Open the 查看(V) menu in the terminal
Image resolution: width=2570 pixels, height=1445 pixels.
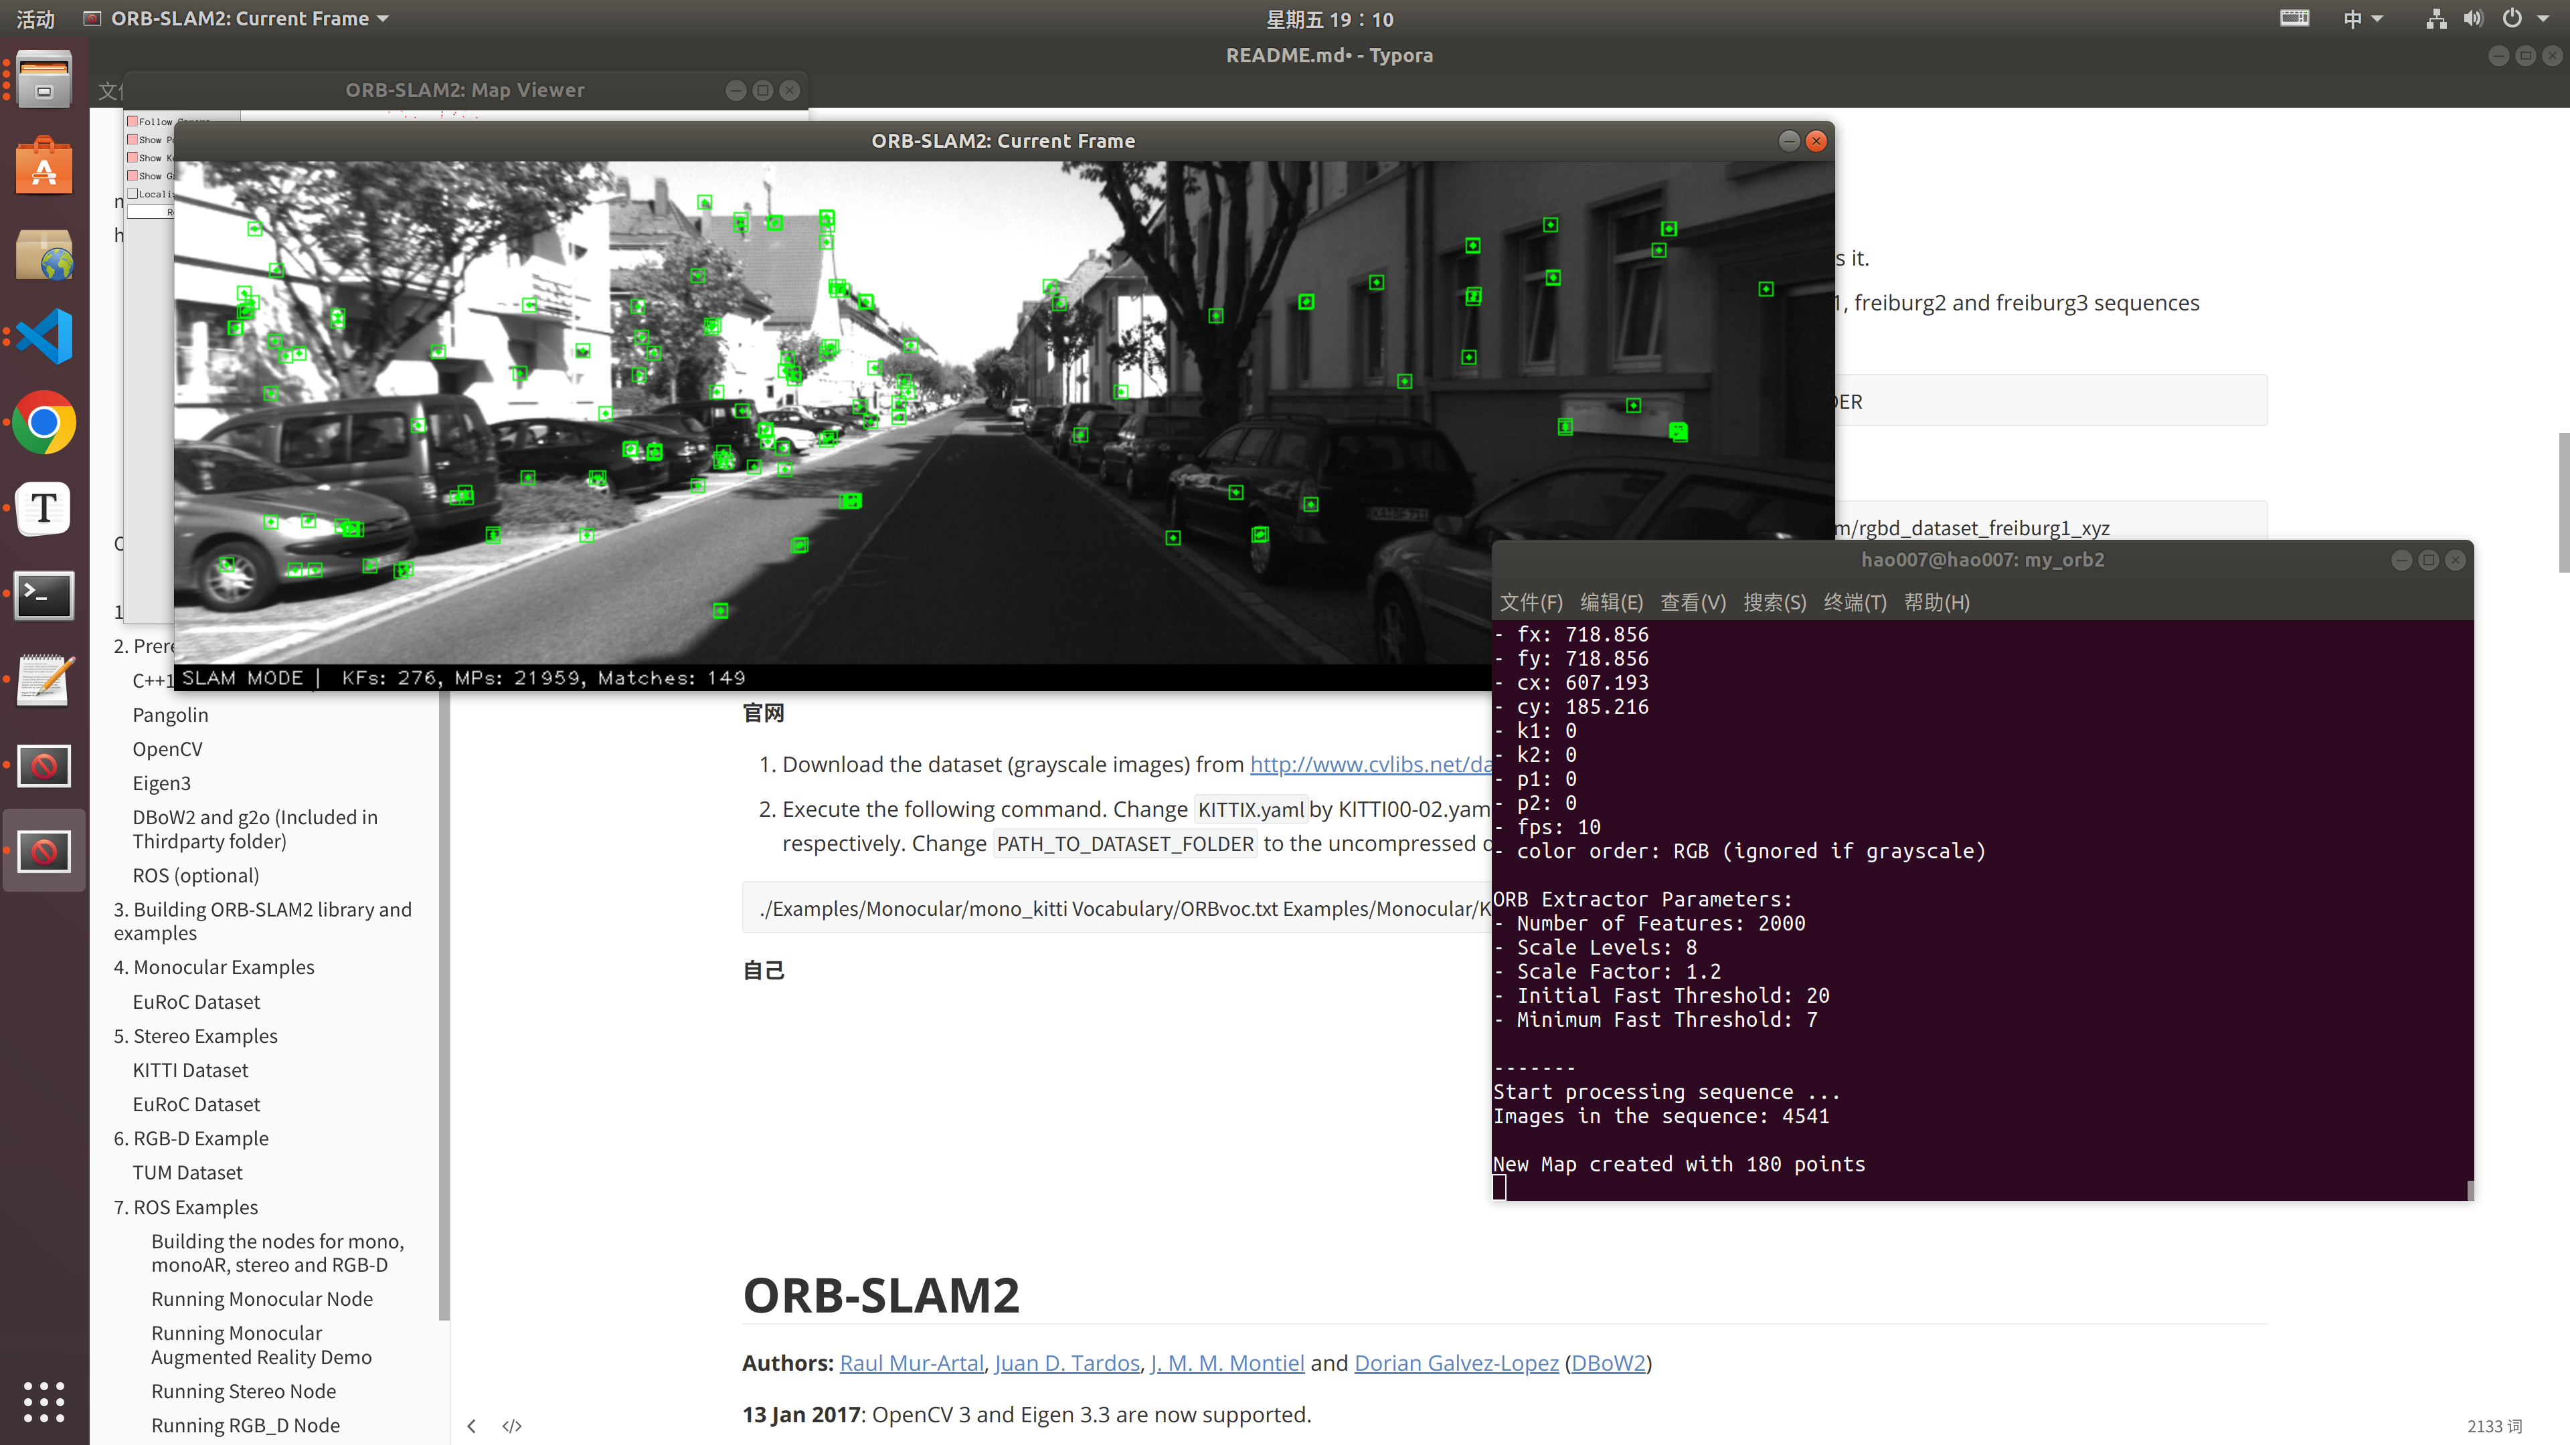pos(1692,601)
